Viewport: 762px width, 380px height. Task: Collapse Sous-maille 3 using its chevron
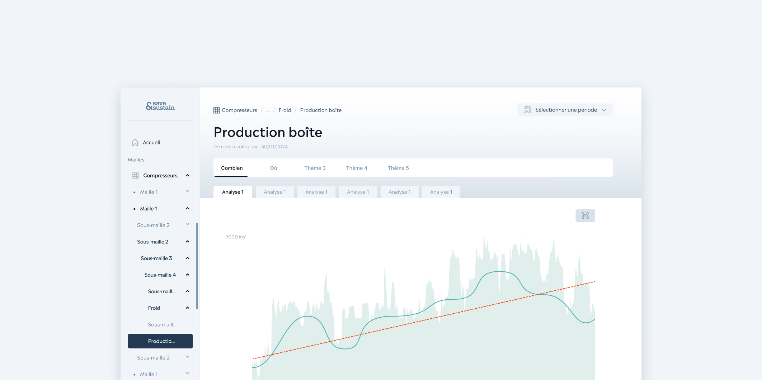(187, 258)
